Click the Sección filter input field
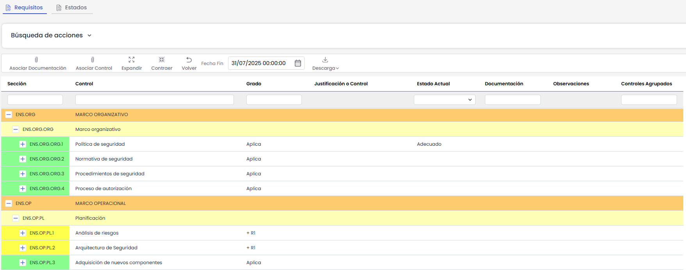 click(x=35, y=100)
